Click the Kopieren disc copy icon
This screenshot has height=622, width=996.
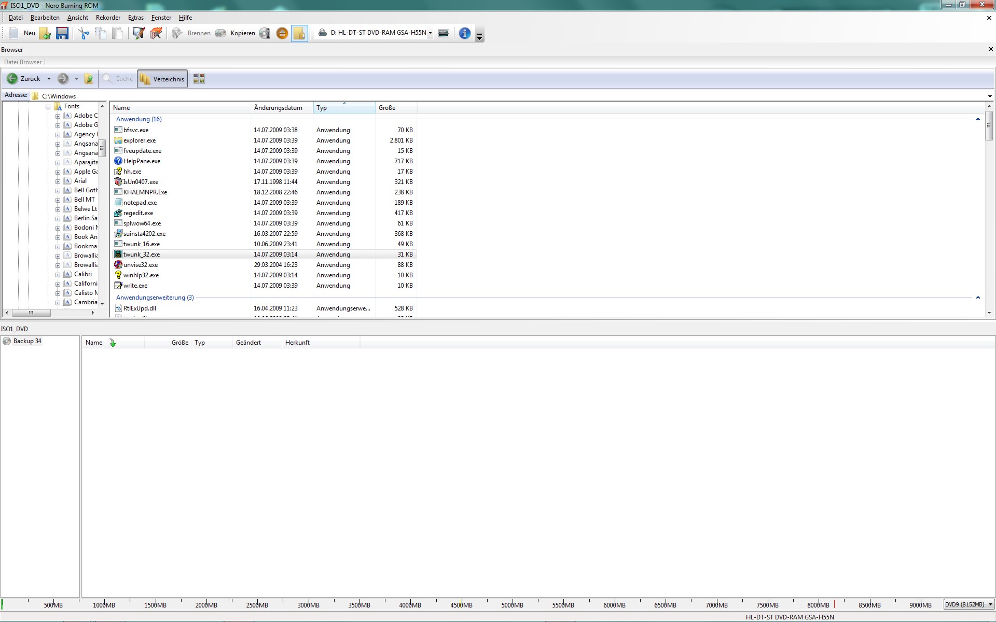pos(220,33)
